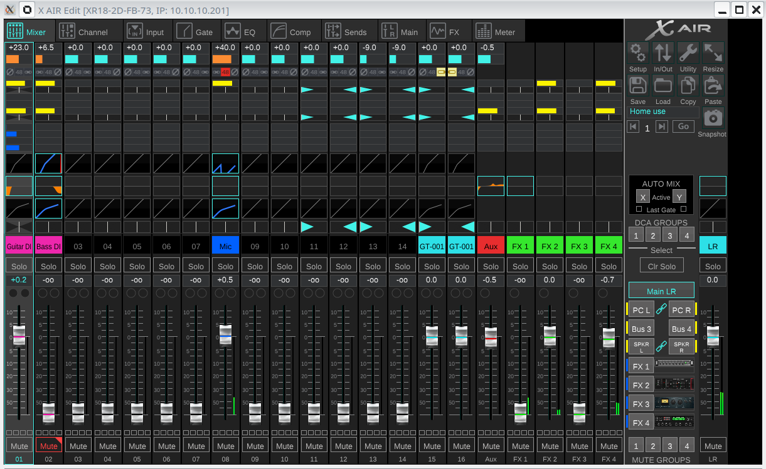Click the Home use snapshot name field
Screen dimensions: 766x469
coord(663,111)
